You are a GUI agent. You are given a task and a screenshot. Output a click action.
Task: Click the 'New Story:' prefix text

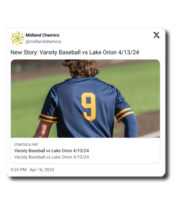tap(24, 52)
